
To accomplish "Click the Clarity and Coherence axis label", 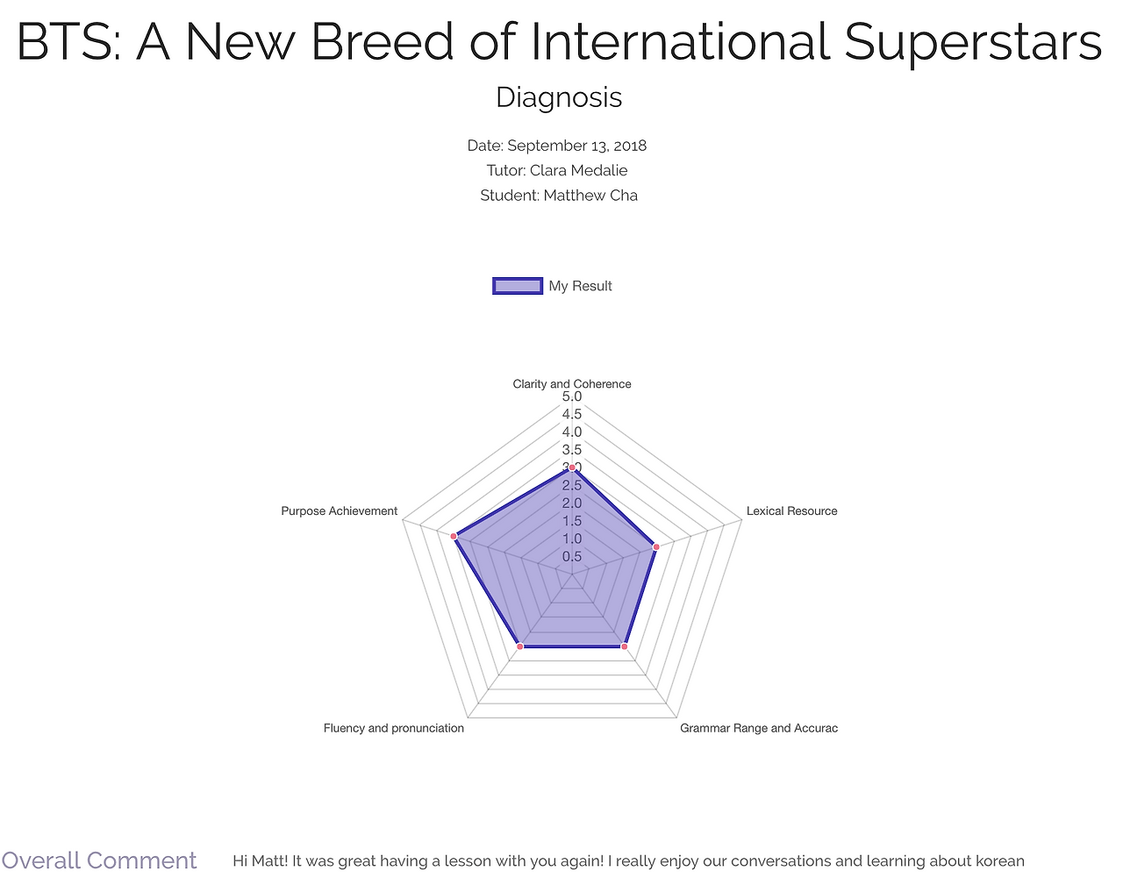I will 572,384.
